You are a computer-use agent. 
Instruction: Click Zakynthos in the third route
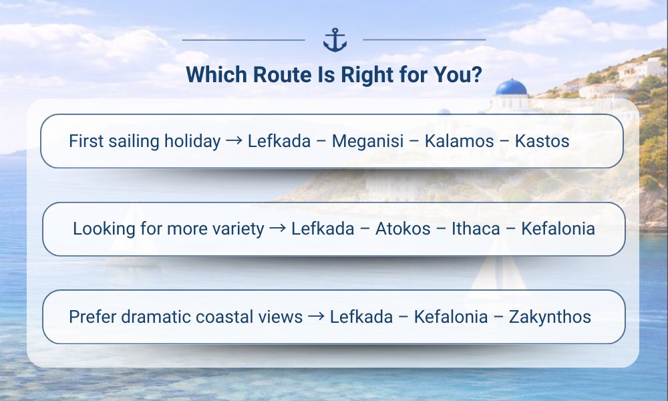[550, 317]
